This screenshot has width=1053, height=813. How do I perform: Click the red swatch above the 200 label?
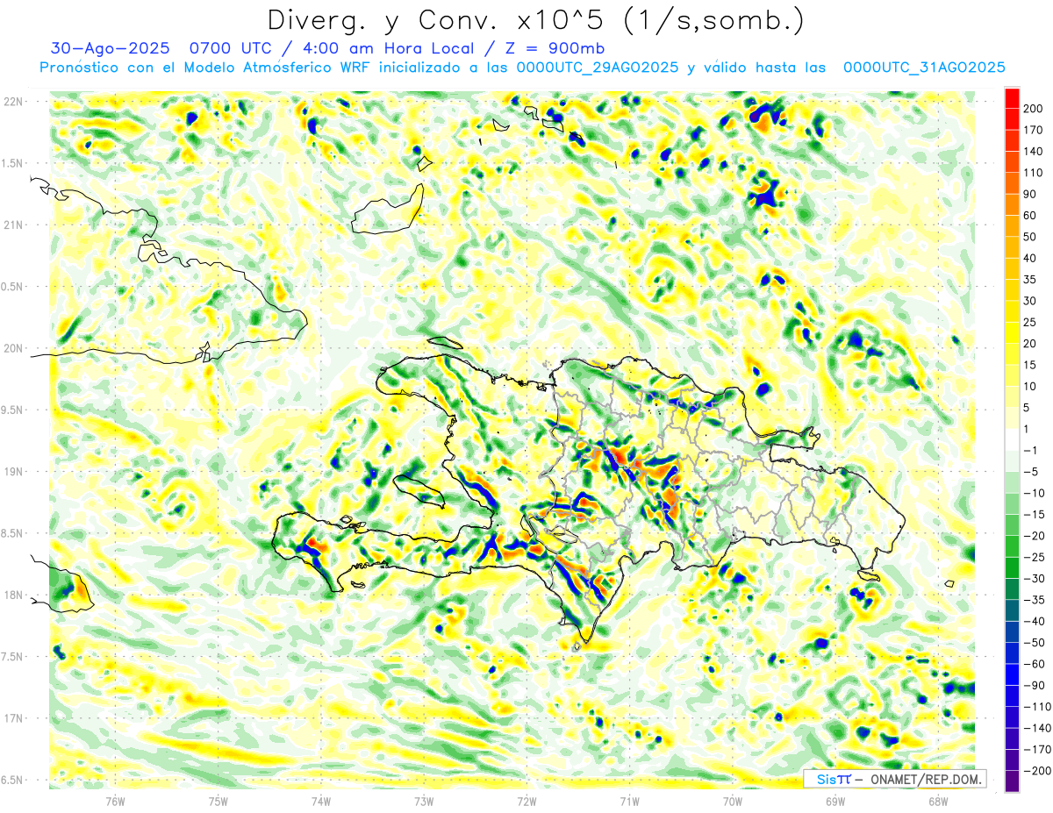tap(1012, 97)
